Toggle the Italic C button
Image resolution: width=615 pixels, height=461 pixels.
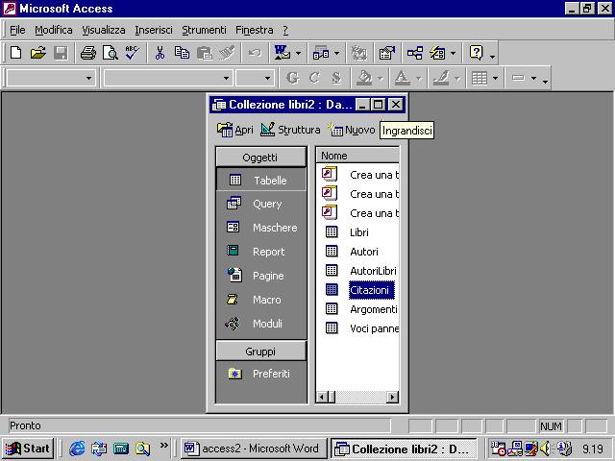[x=314, y=78]
